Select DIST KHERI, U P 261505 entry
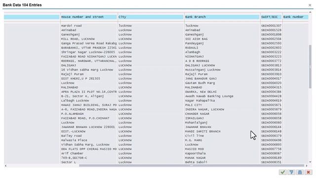 point(80,79)
